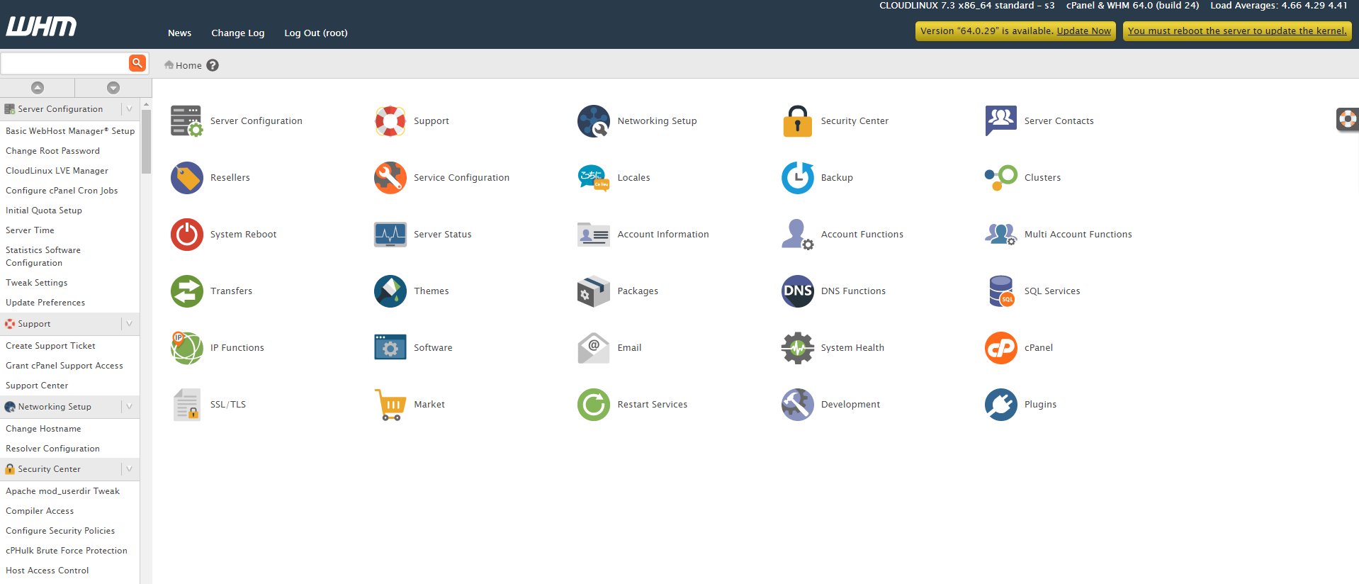This screenshot has height=584, width=1359.
Task: Click the orange search magnifier button
Action: (137, 63)
